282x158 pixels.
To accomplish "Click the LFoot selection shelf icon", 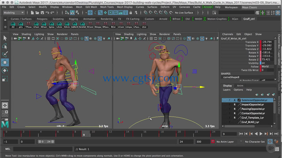I will [x=36, y=25].
